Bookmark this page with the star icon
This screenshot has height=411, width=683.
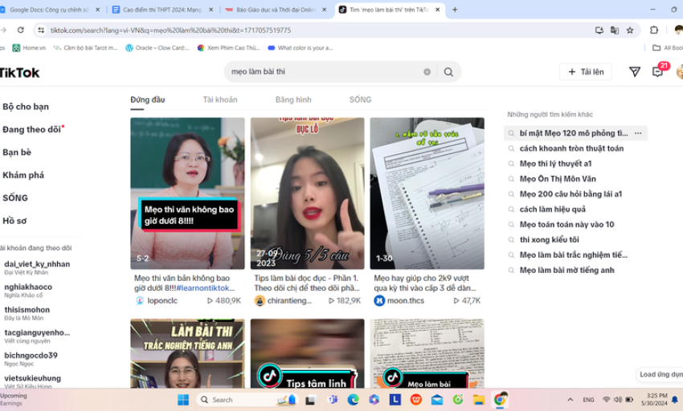(x=630, y=30)
